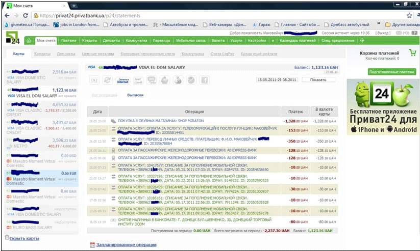
Task: Click the 'Скрыть карты' link
Action: coord(24,238)
